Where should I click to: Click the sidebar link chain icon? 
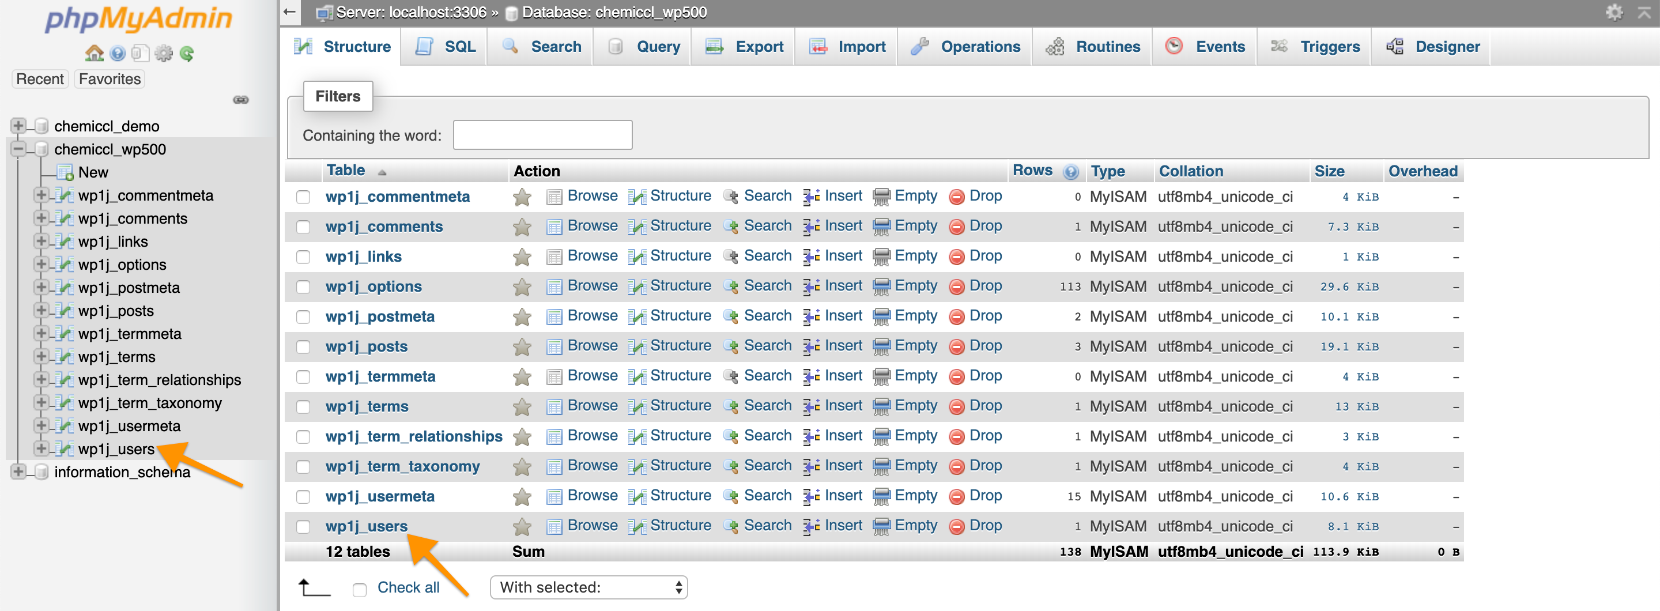coord(240,100)
